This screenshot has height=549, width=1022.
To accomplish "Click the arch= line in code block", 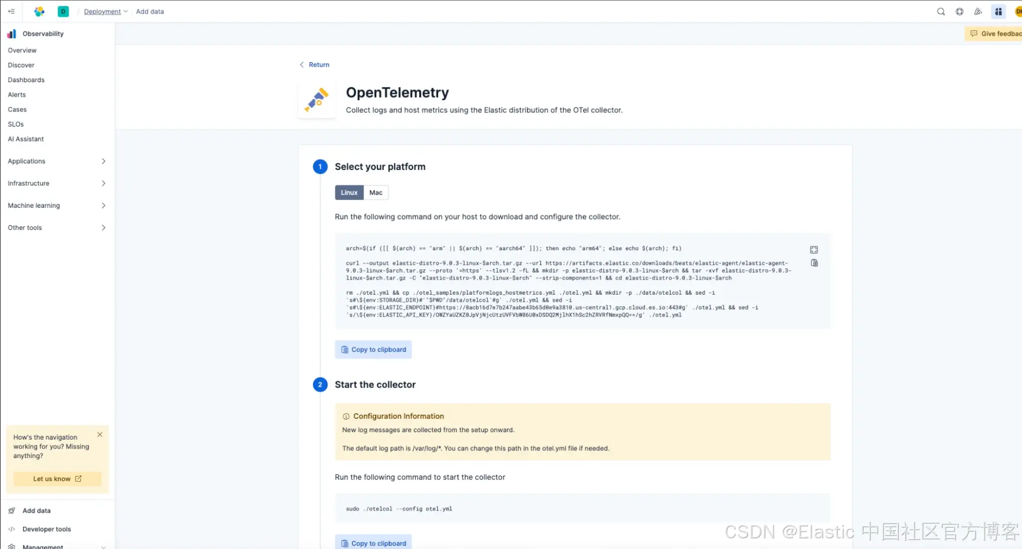I will pos(513,248).
